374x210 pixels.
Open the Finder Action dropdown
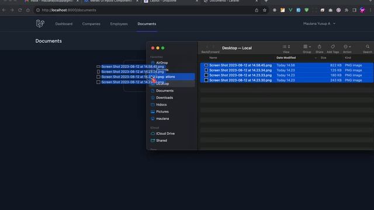click(x=347, y=47)
